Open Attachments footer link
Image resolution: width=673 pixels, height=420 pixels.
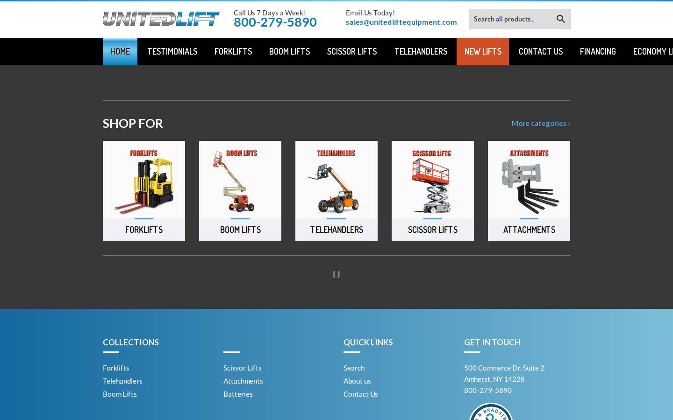click(243, 381)
